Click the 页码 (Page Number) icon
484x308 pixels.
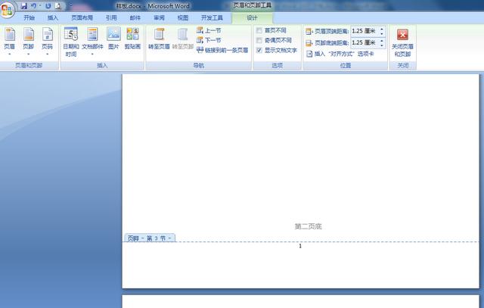pyautogui.click(x=47, y=34)
